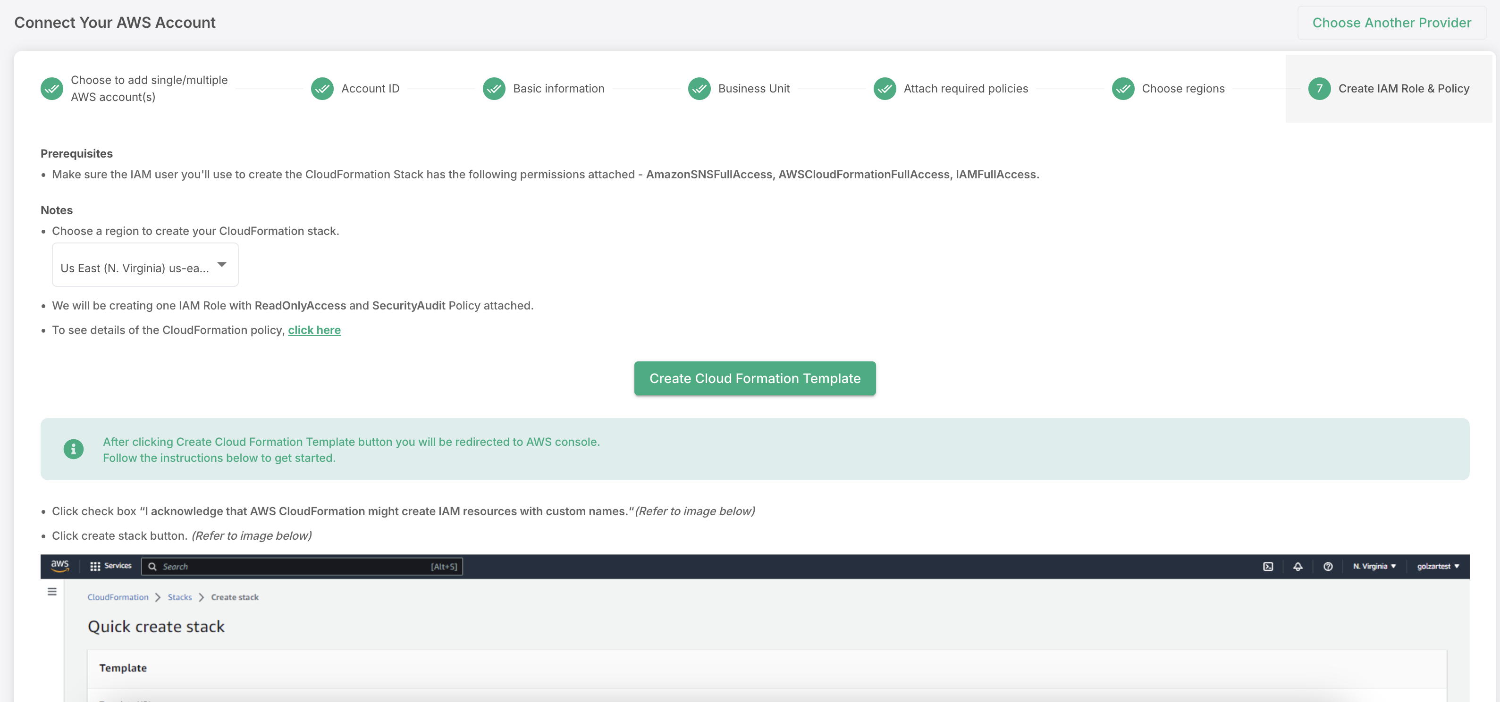Click the step 7 number circle
1500x702 pixels.
click(1319, 89)
